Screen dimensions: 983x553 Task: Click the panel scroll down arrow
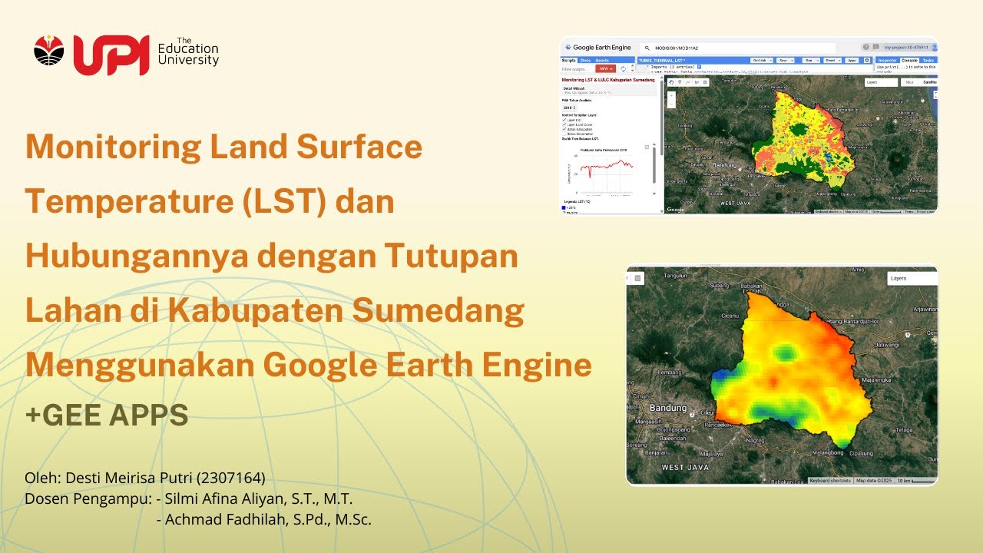(661, 211)
